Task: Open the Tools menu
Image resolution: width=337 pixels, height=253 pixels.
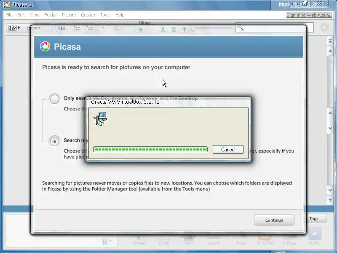Action: (x=105, y=15)
